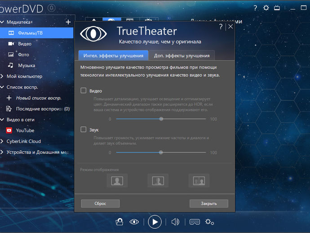Close the TrueTheater dialog with X

click(230, 27)
